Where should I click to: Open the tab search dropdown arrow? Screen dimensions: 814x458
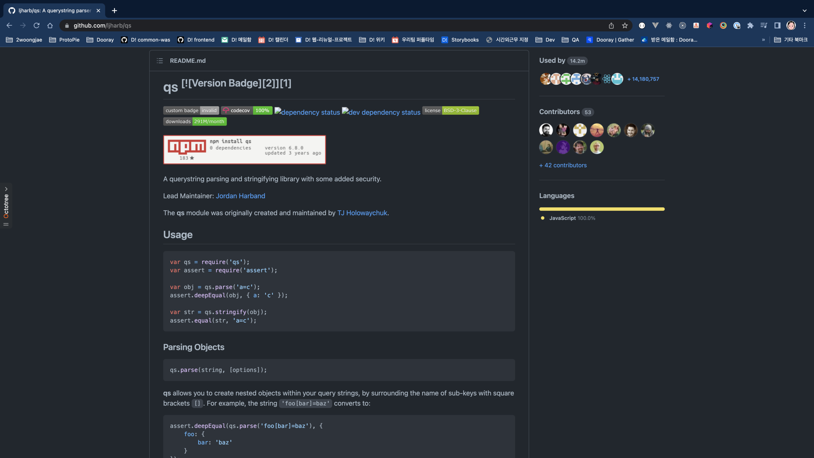pyautogui.click(x=805, y=11)
